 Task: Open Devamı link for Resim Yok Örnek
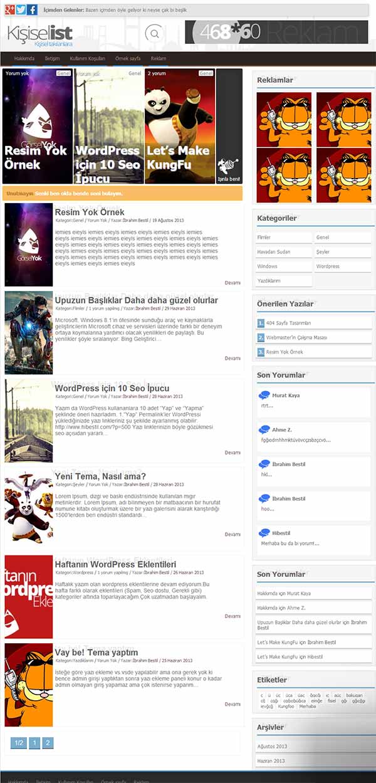(x=232, y=283)
